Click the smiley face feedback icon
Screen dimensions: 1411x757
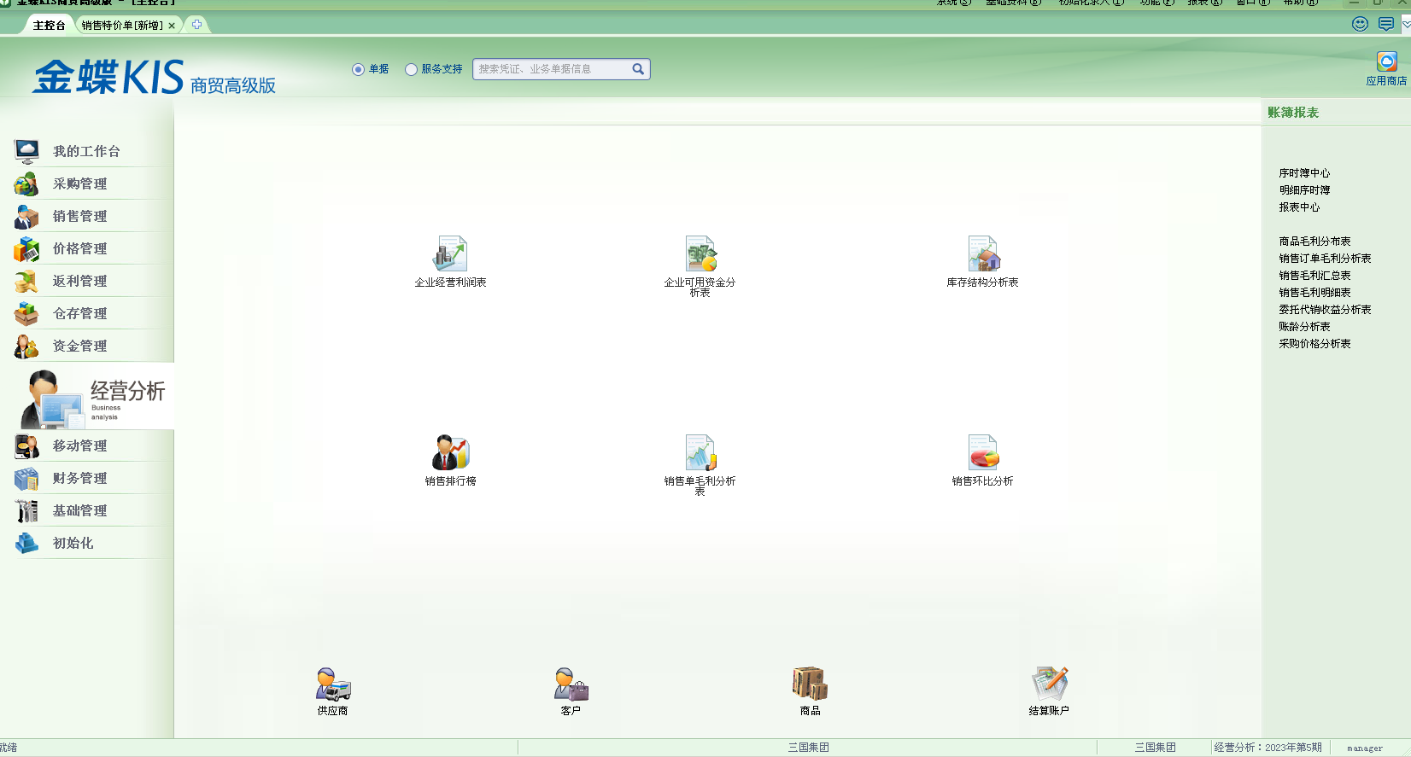coord(1361,24)
